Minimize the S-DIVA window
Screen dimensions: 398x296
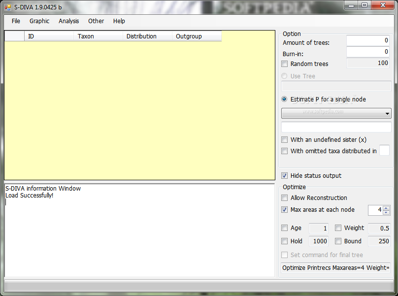click(351, 5)
